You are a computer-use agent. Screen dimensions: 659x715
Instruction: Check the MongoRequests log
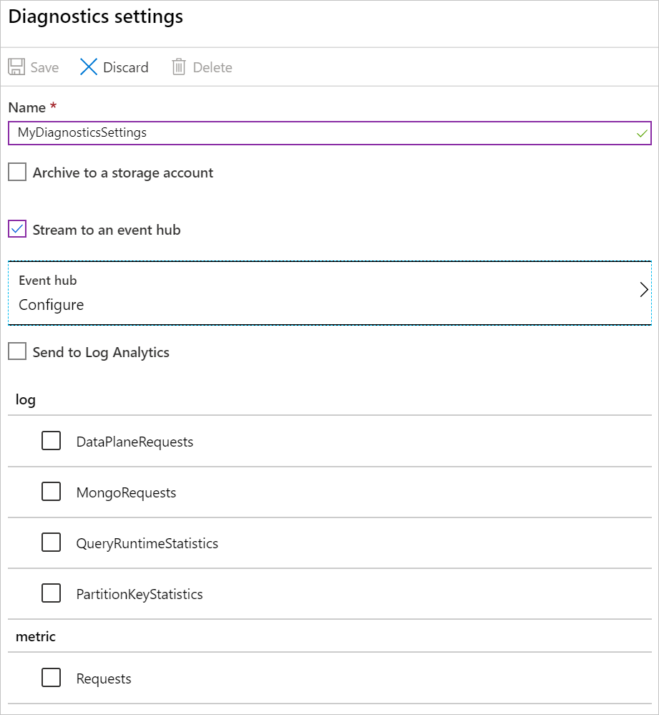tap(51, 492)
